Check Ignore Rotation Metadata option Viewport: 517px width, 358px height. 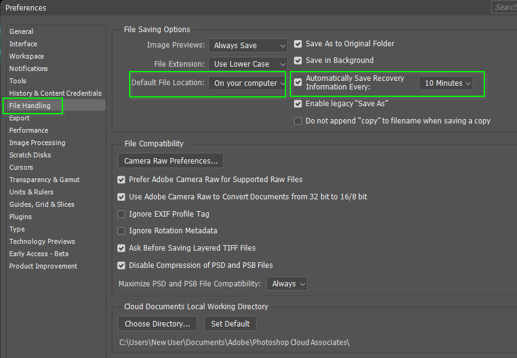[122, 231]
